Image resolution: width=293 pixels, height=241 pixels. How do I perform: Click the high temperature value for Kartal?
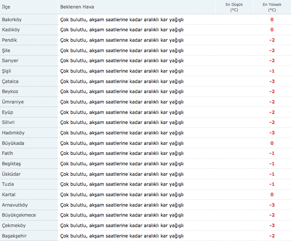pyautogui.click(x=272, y=195)
